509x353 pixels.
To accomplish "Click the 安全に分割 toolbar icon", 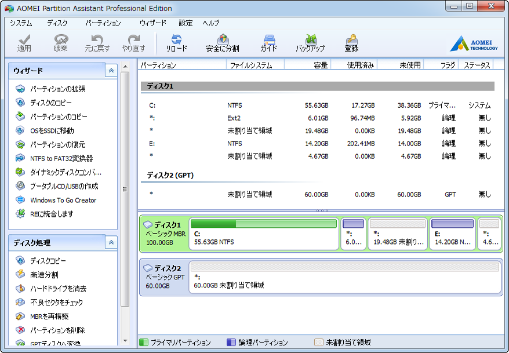I will click(x=223, y=39).
